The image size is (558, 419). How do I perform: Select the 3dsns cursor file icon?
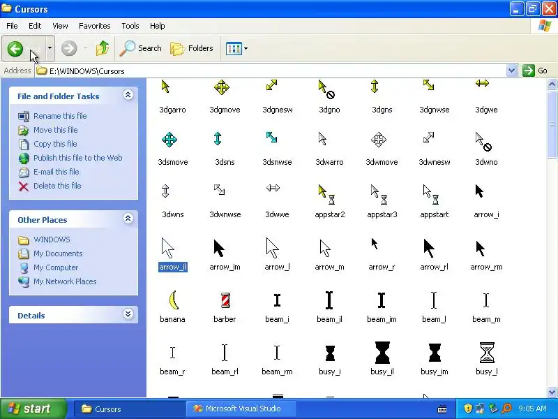point(218,138)
